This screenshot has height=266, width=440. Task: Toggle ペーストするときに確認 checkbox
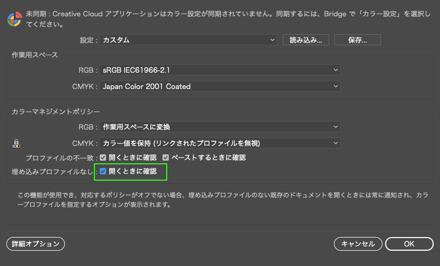coord(166,157)
